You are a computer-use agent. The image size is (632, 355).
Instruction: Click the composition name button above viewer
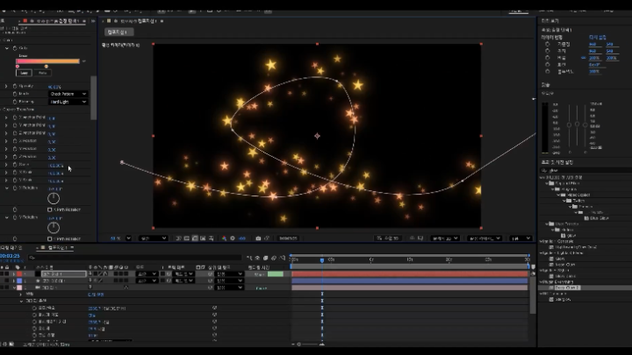[x=118, y=32]
